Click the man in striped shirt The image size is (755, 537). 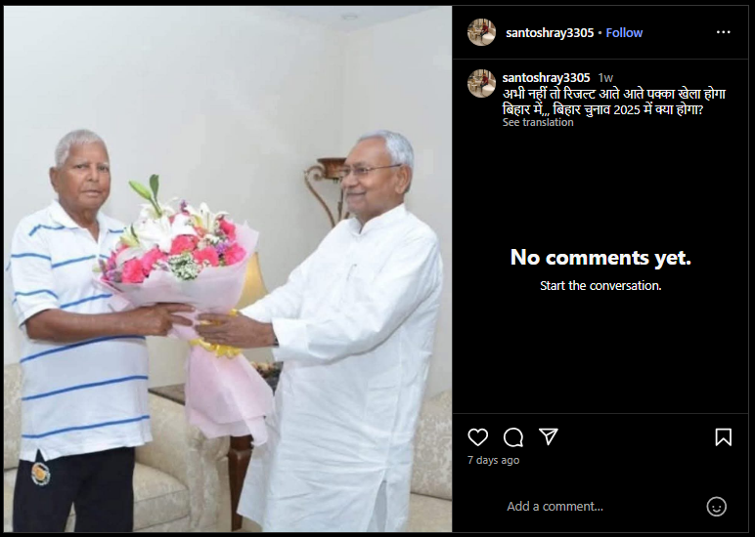(82, 332)
